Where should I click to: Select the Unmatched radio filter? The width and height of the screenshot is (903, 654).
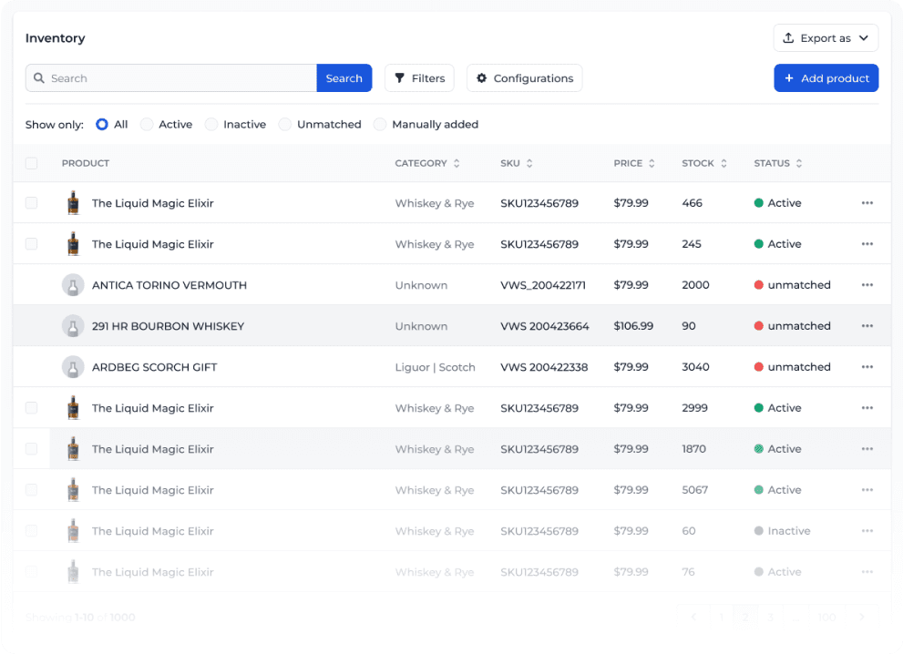(x=285, y=125)
